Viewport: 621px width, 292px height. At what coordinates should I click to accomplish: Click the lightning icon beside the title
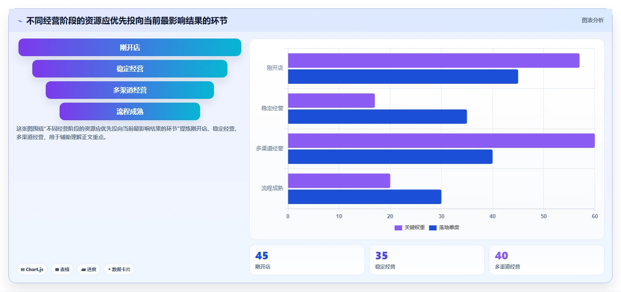(x=20, y=21)
